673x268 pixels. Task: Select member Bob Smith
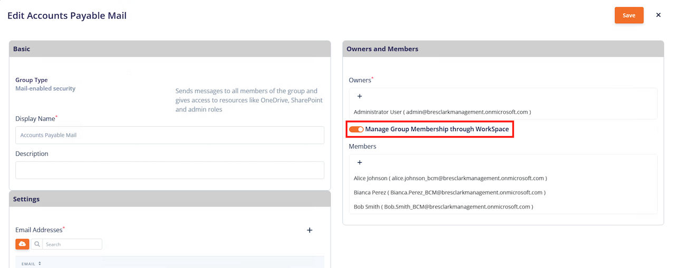pyautogui.click(x=443, y=207)
